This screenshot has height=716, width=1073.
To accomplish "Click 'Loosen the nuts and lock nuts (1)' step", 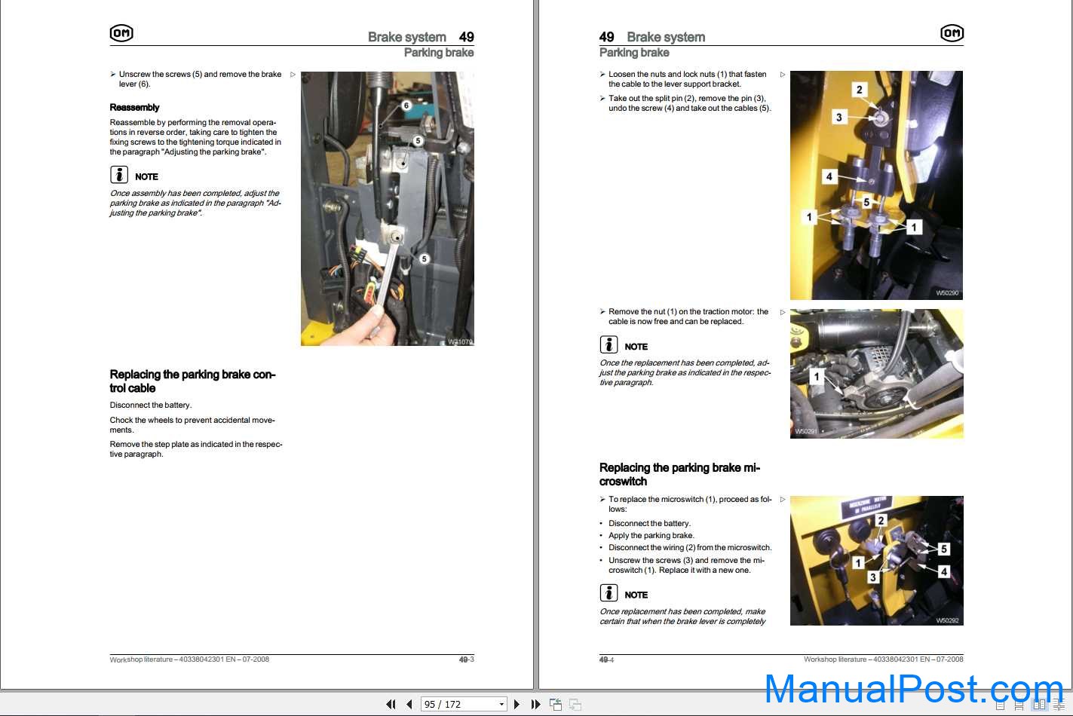I will (x=687, y=79).
